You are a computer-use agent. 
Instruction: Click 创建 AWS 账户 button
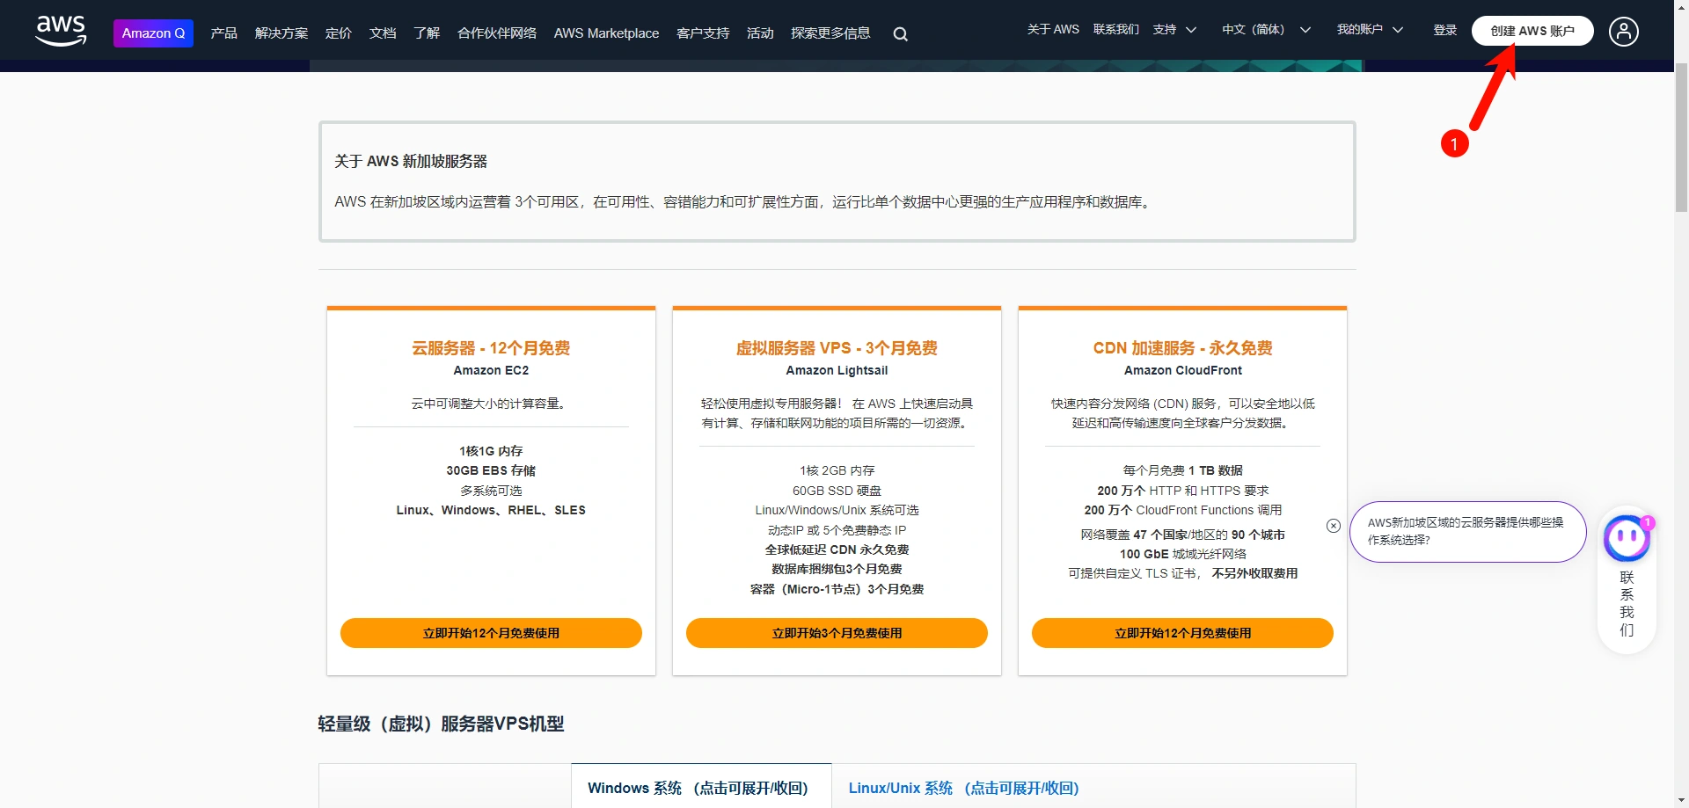(x=1532, y=31)
